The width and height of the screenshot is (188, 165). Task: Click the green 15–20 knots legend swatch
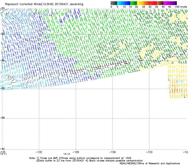coord(134,3)
